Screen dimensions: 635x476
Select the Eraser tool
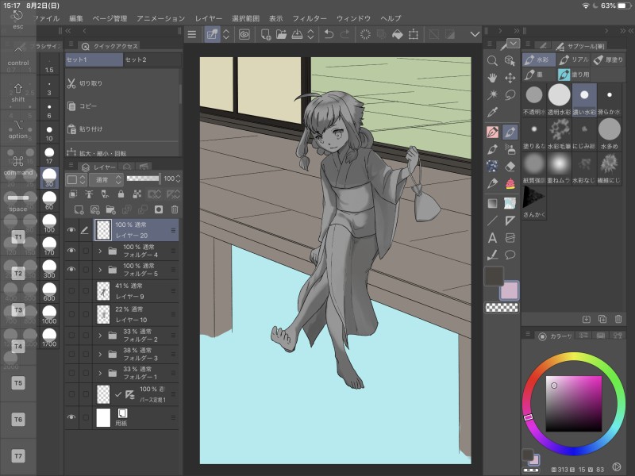tap(510, 166)
